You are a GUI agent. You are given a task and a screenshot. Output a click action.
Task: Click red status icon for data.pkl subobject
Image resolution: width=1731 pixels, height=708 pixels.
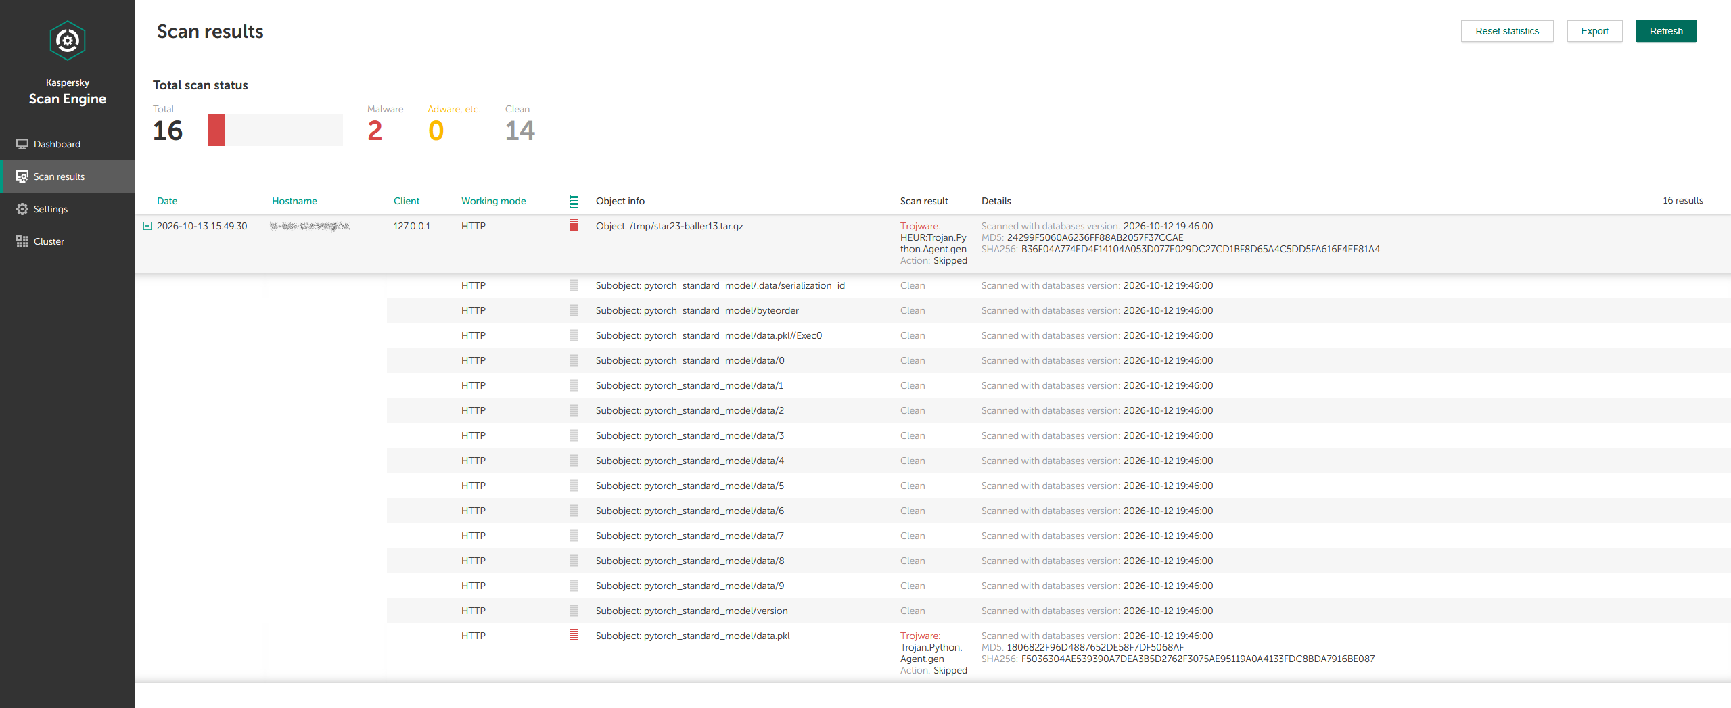click(574, 635)
